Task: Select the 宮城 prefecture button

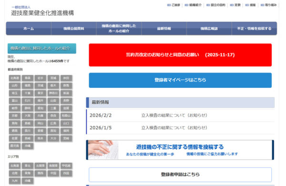Action: click(x=53, y=78)
